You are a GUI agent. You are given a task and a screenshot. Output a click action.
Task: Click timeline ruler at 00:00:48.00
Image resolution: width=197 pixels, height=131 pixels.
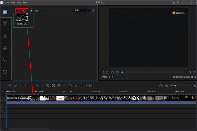pyautogui.click(x=95, y=92)
